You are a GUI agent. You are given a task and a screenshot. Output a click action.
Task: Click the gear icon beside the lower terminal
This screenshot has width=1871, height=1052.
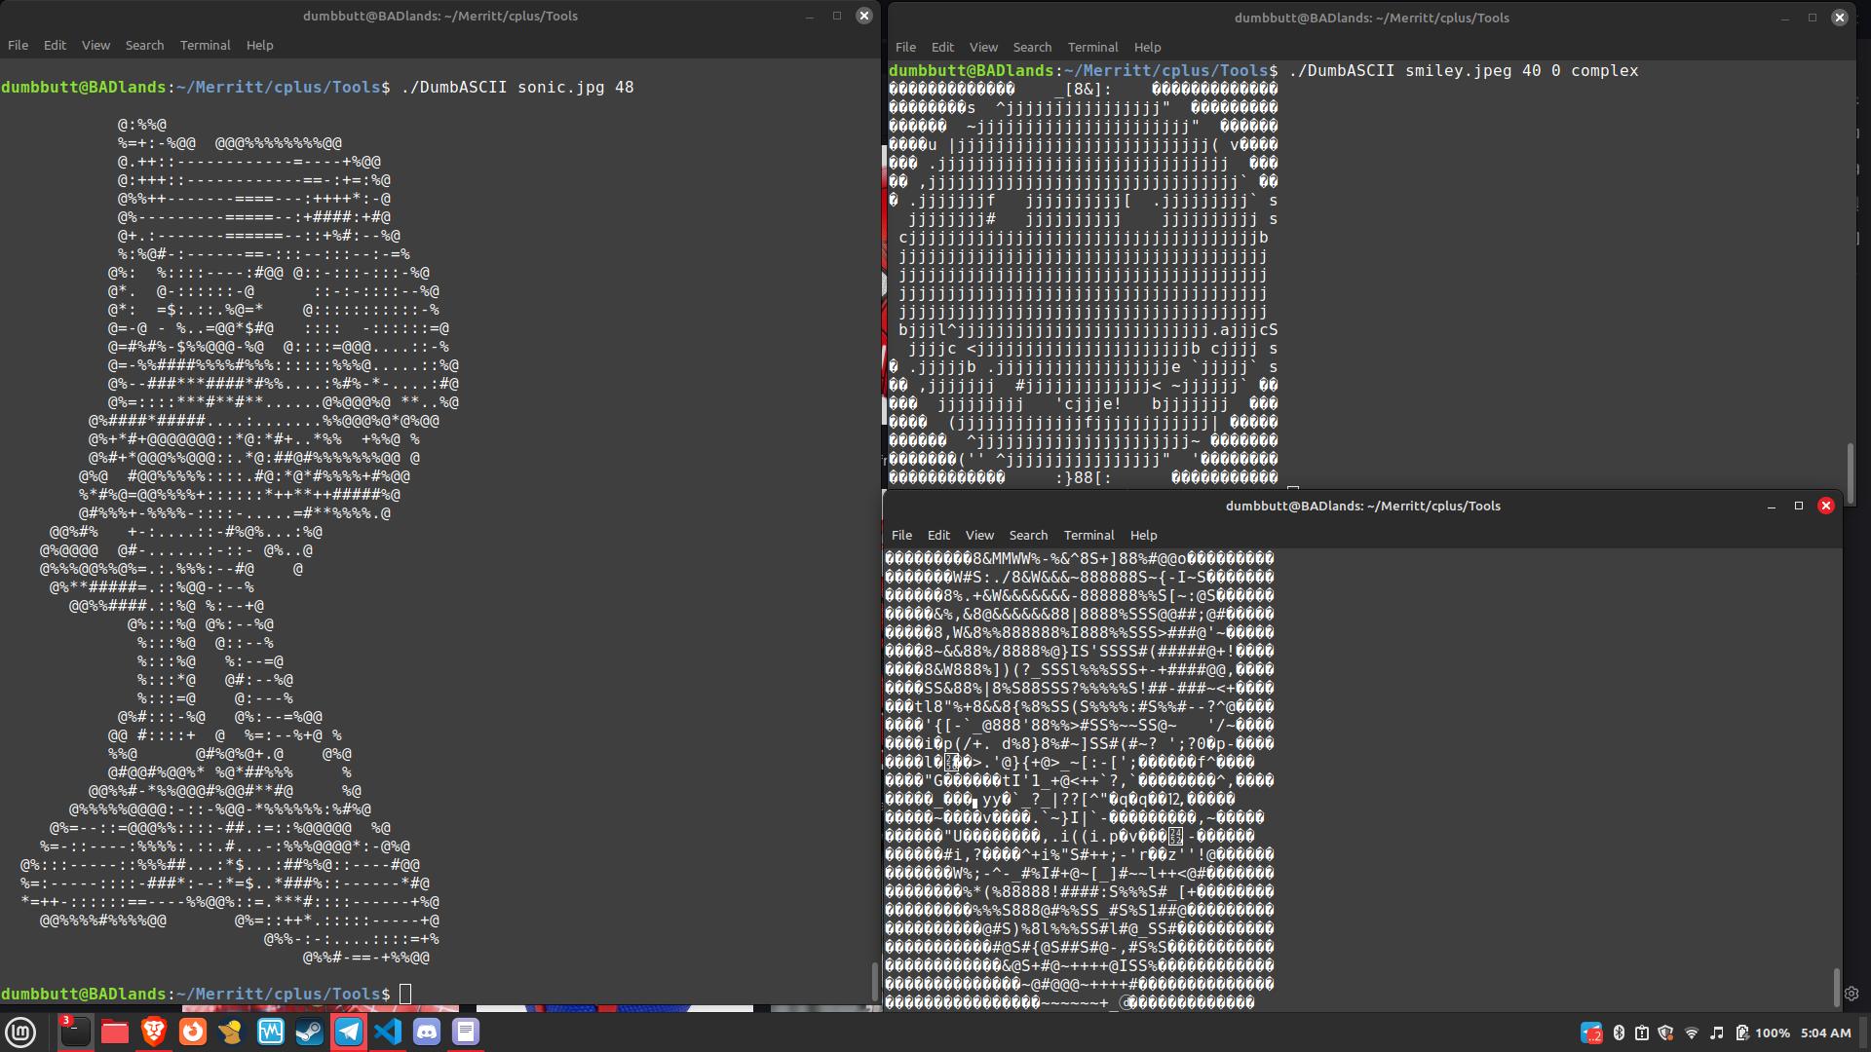pos(1852,994)
